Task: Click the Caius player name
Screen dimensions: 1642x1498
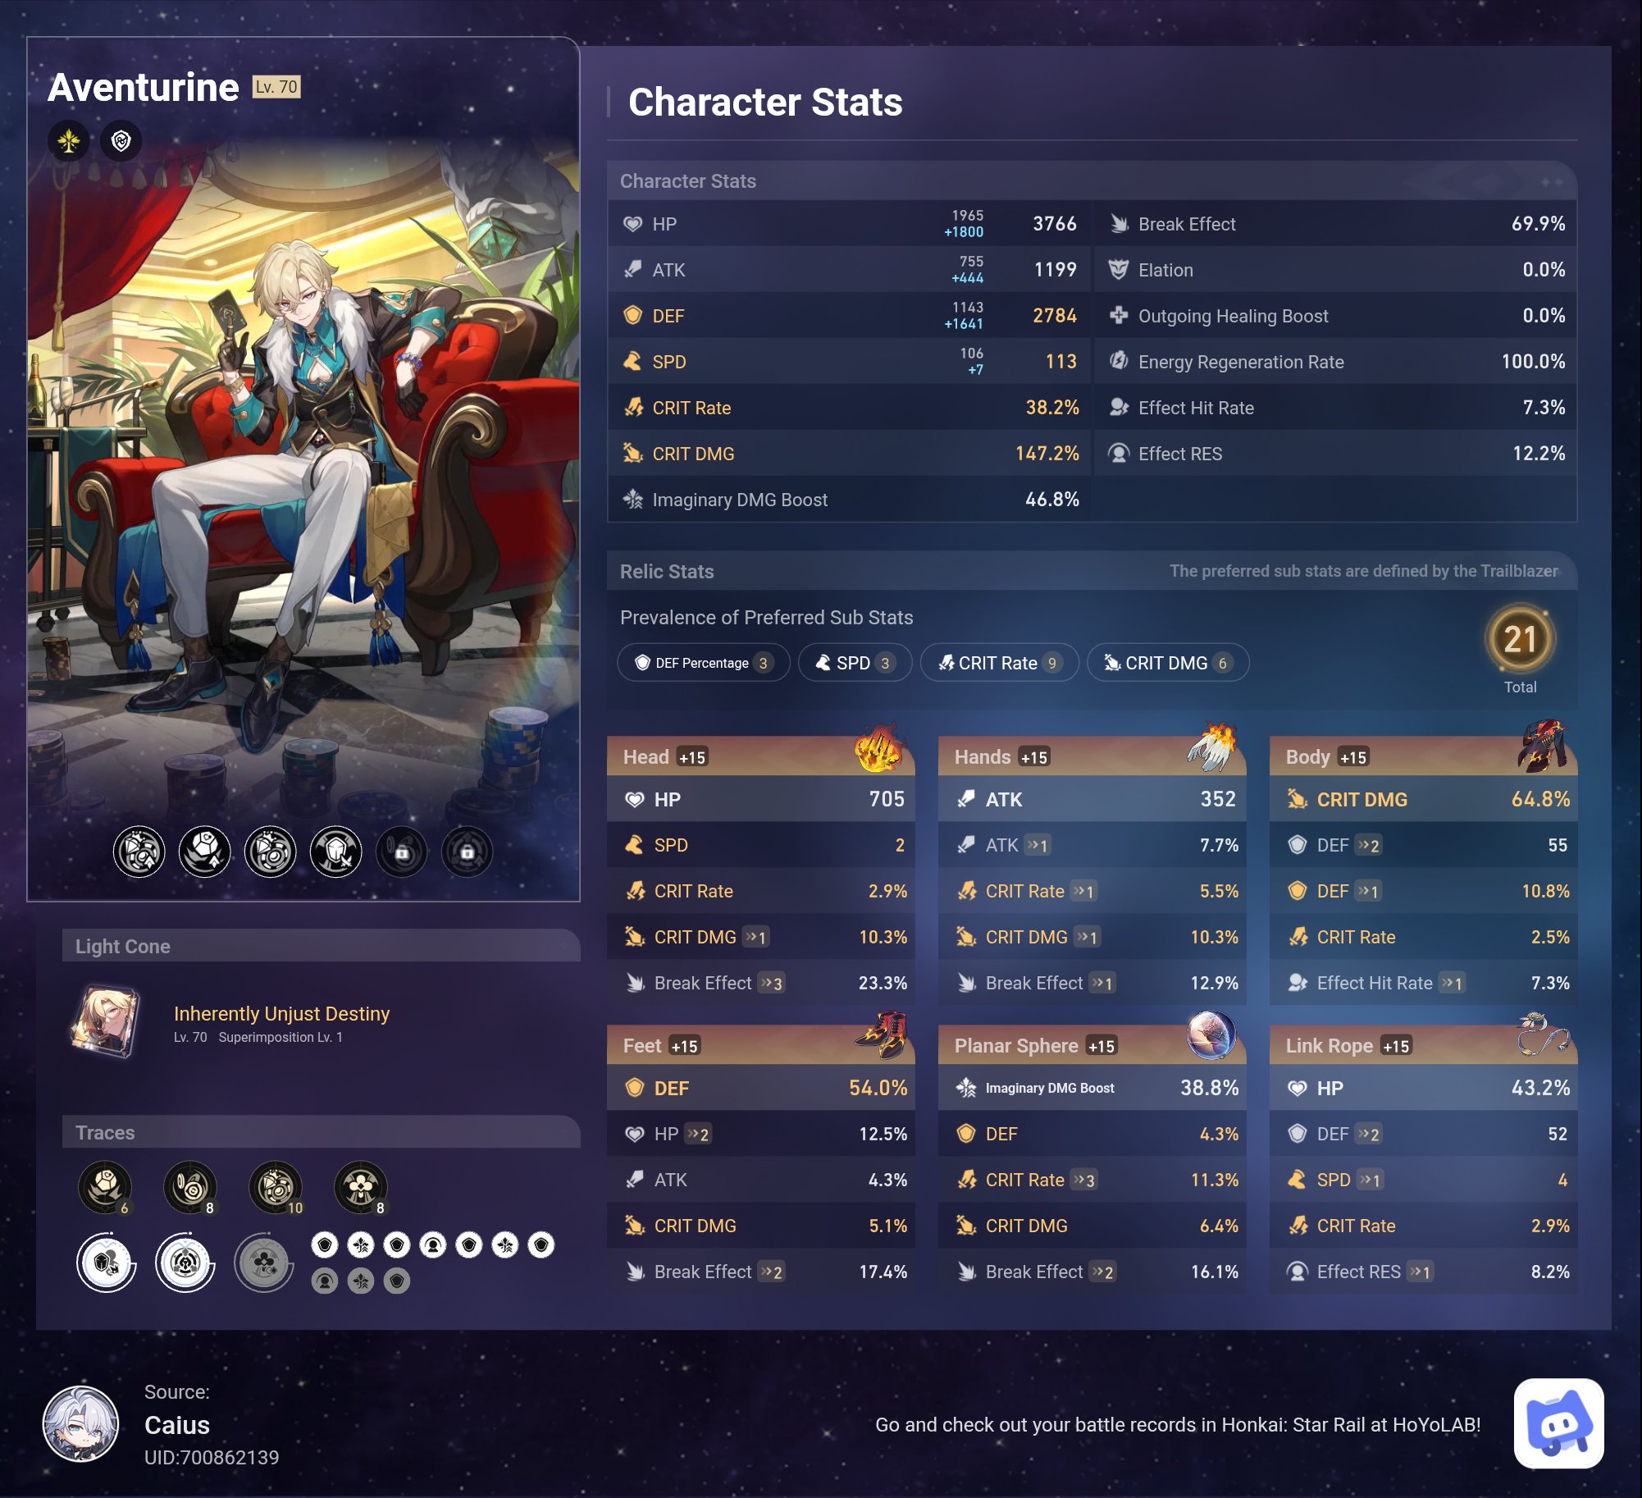Action: [177, 1425]
